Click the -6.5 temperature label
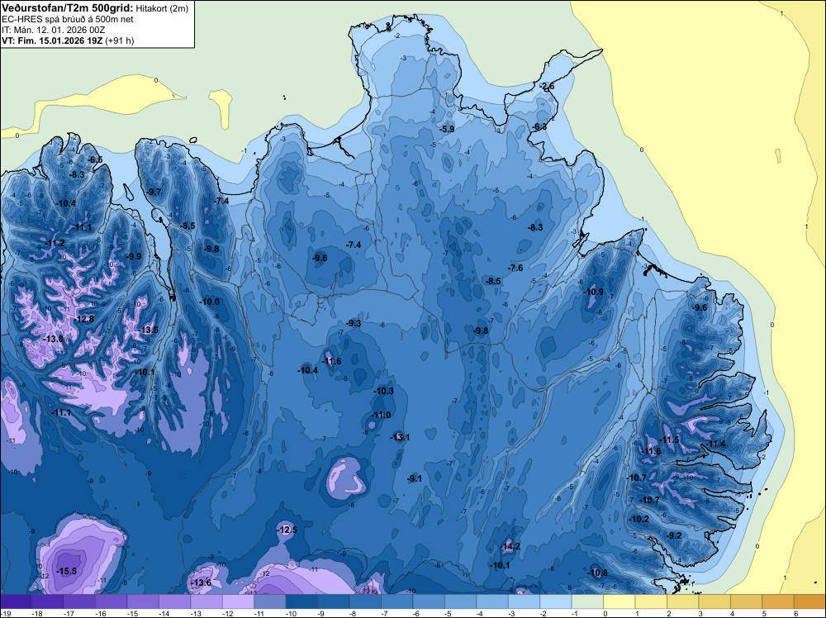Viewport: 826px width, 618px height. (x=95, y=159)
